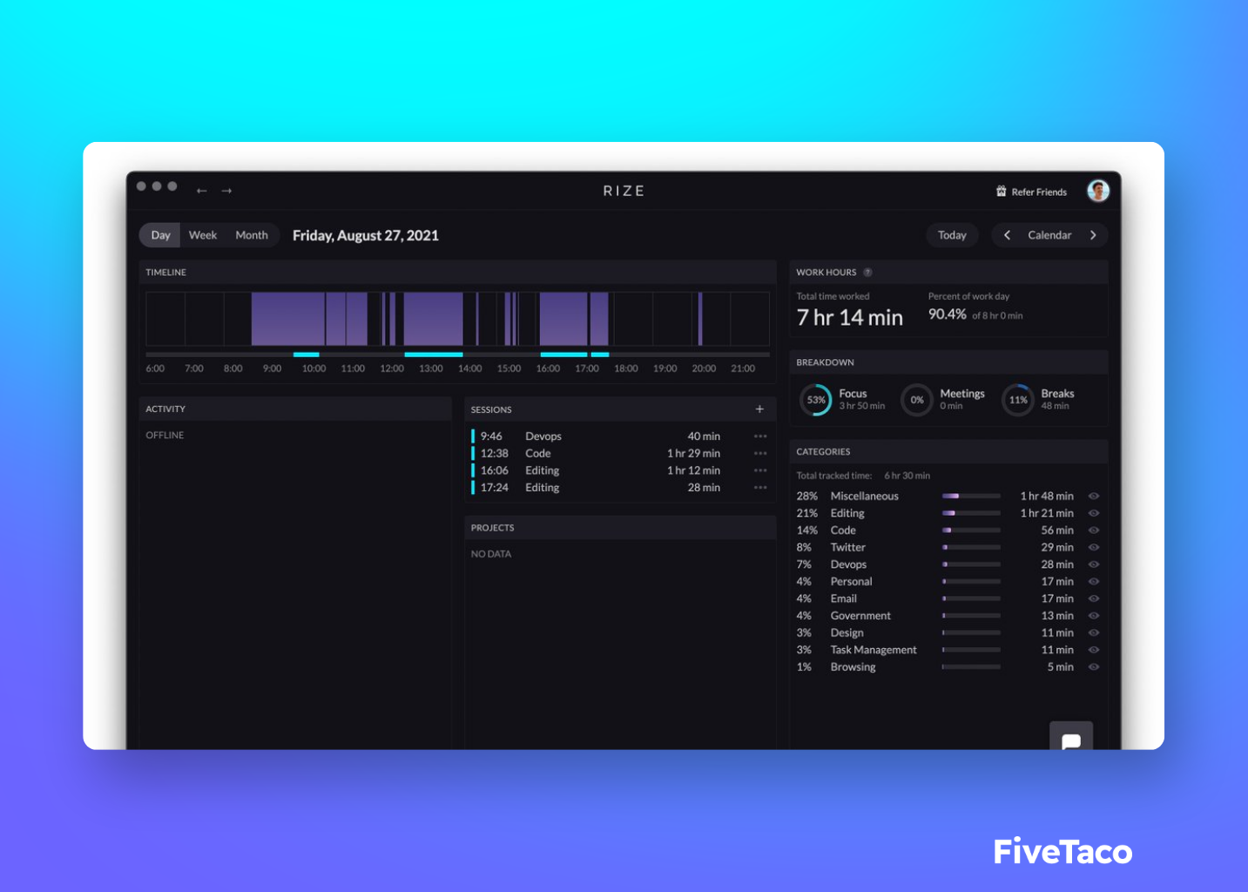Open options for the Devops session

760,436
